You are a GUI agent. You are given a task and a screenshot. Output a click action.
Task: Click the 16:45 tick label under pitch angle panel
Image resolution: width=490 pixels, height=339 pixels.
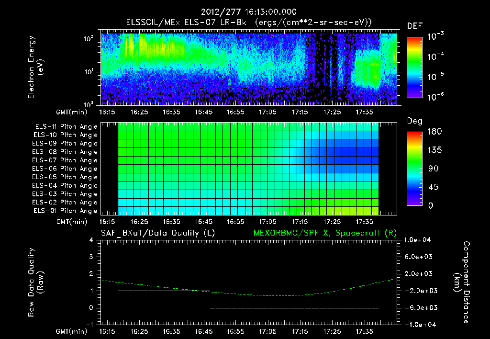[x=204, y=222]
